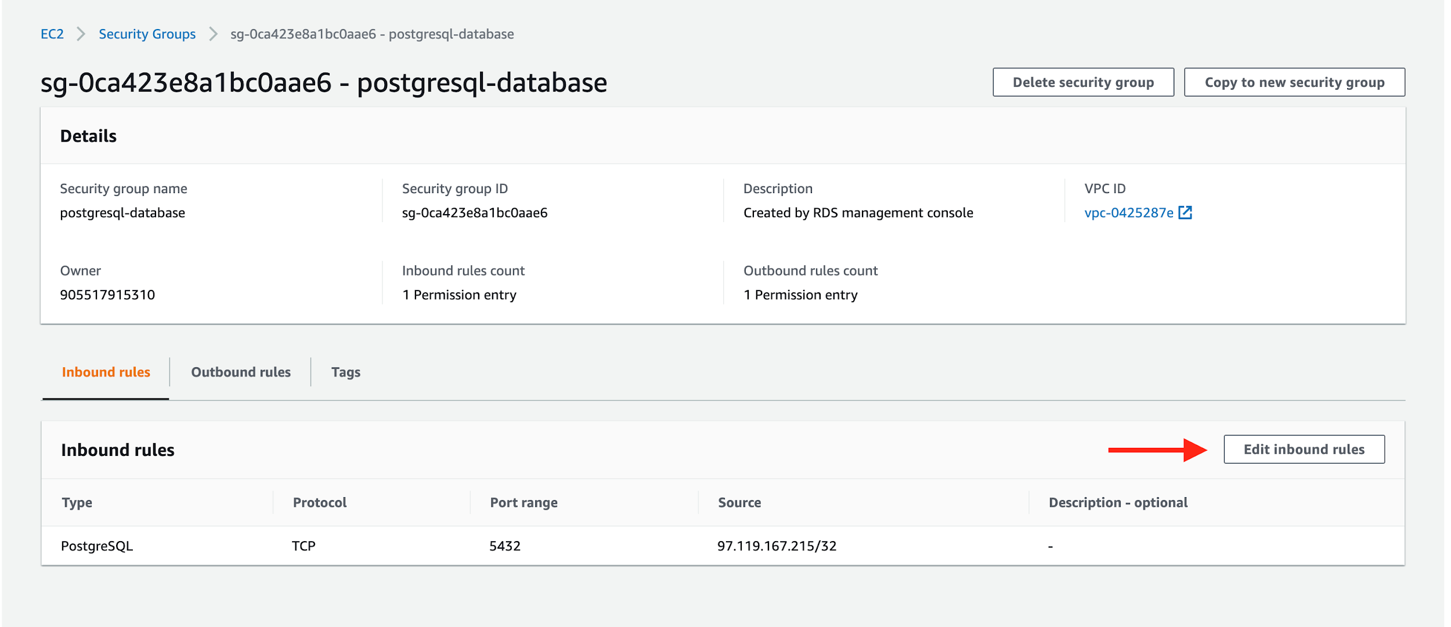The width and height of the screenshot is (1451, 627).
Task: Click the Type column header
Action: (77, 502)
